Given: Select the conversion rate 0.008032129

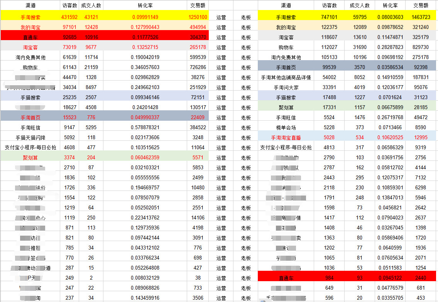Looking at the screenshot, I should point(145,278).
